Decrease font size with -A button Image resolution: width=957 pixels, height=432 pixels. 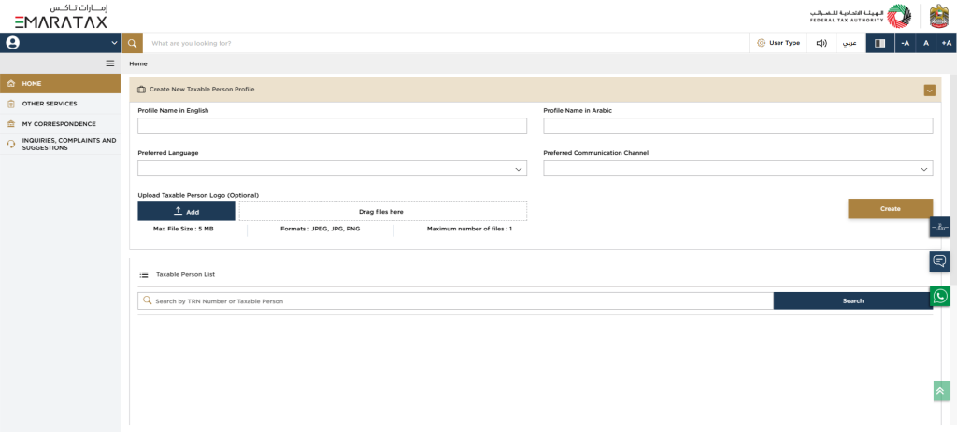click(x=905, y=43)
